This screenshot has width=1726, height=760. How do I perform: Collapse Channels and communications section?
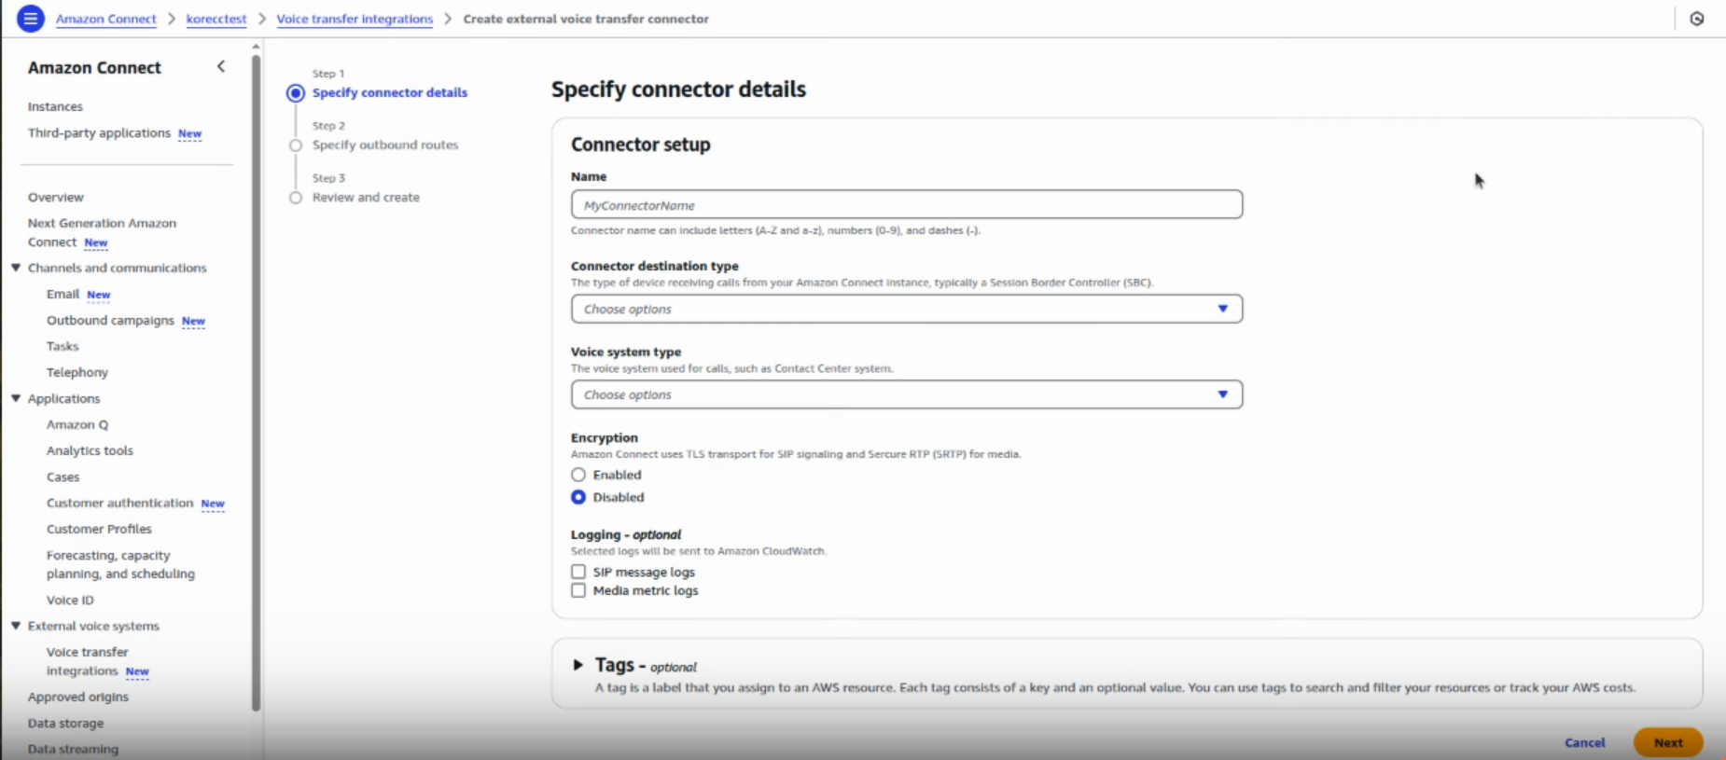pyautogui.click(x=16, y=268)
